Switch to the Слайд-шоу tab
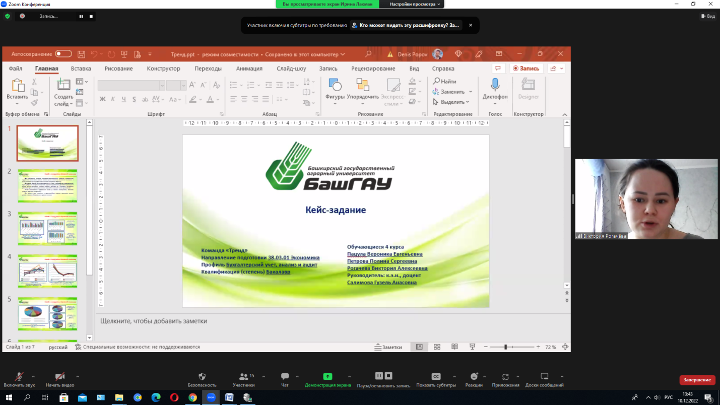The image size is (720, 405). (x=291, y=69)
